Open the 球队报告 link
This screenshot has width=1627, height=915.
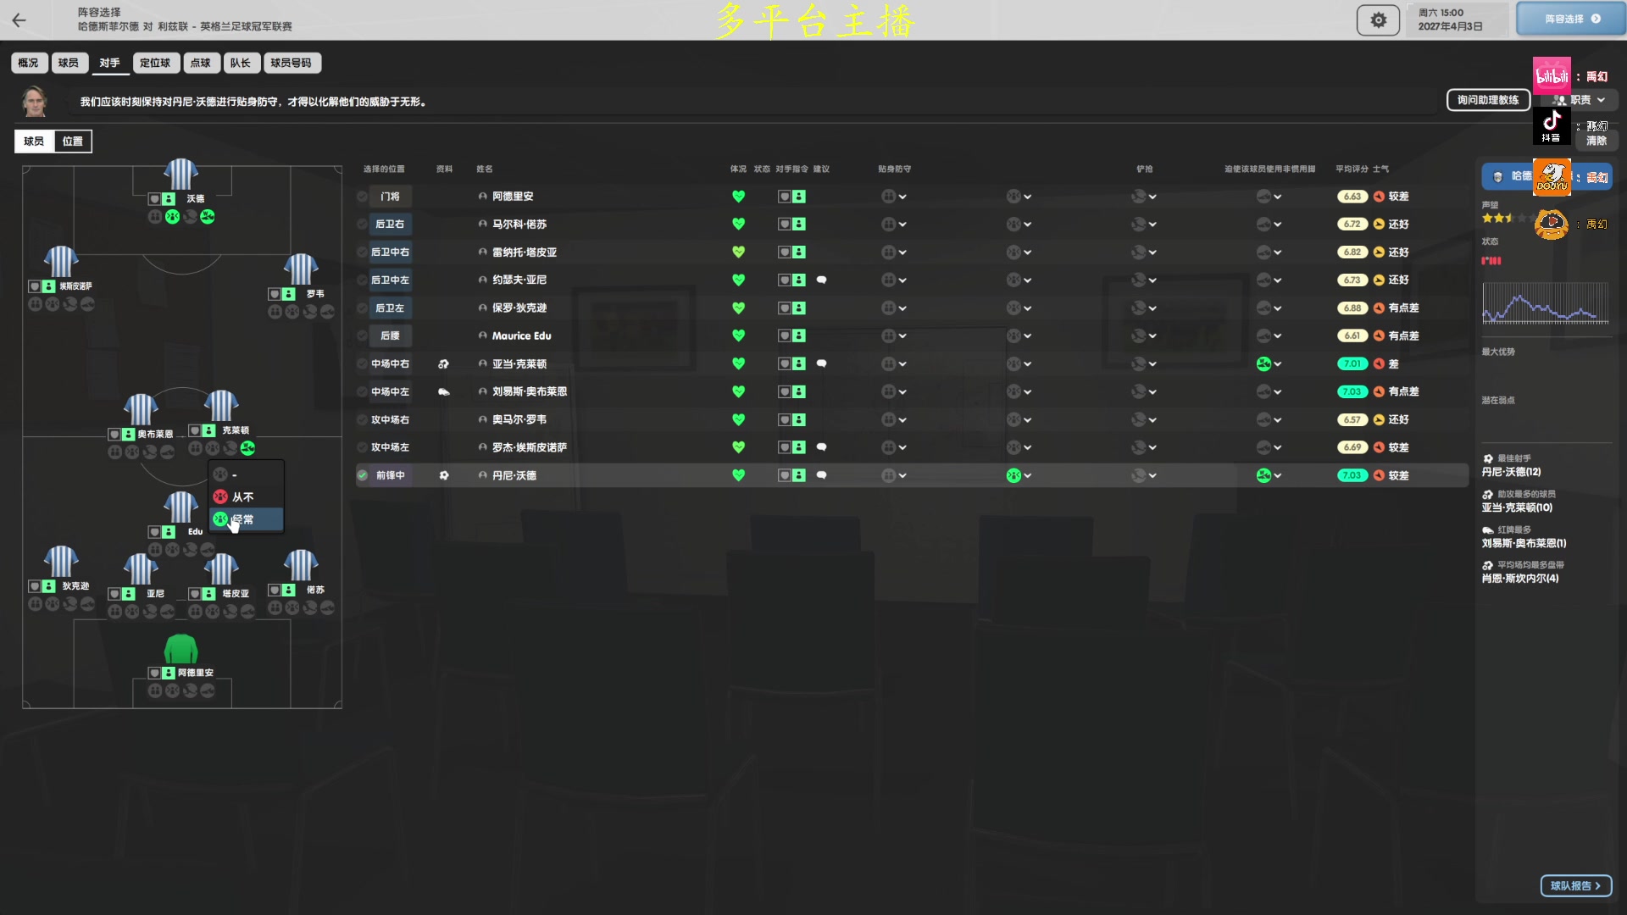click(1575, 885)
